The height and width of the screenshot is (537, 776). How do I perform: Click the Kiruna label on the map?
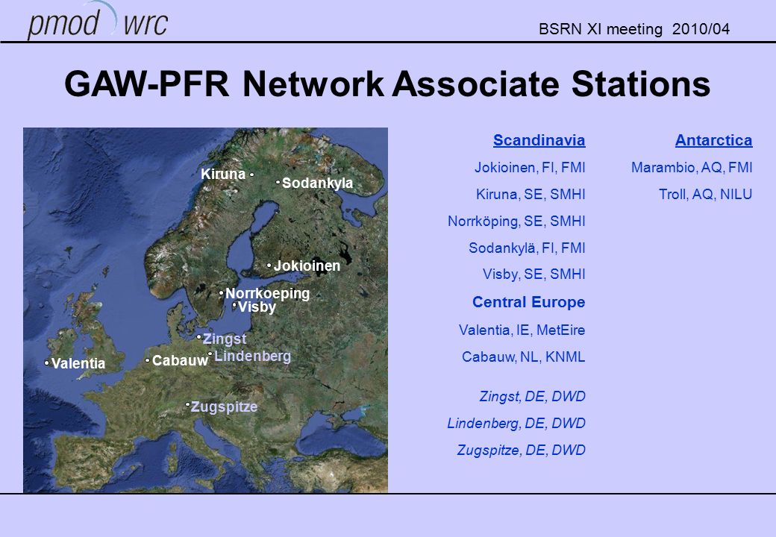click(223, 174)
